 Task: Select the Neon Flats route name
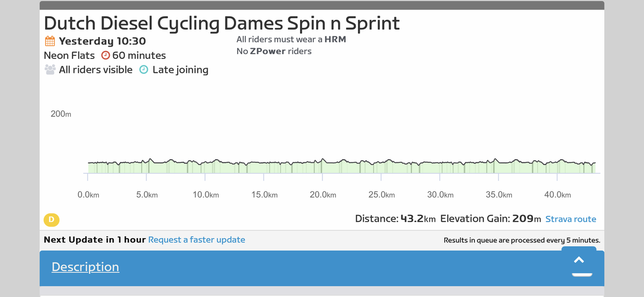point(69,55)
